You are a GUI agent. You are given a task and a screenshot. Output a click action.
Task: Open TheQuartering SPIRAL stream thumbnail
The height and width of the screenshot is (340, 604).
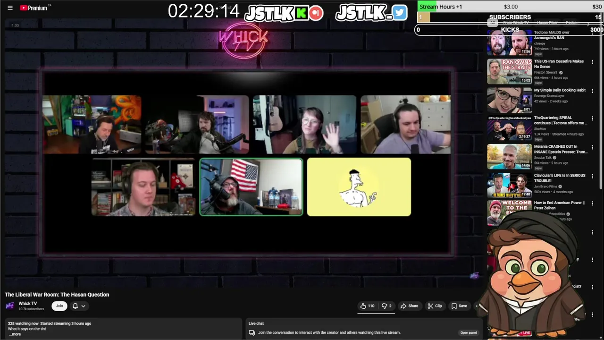[510, 128]
